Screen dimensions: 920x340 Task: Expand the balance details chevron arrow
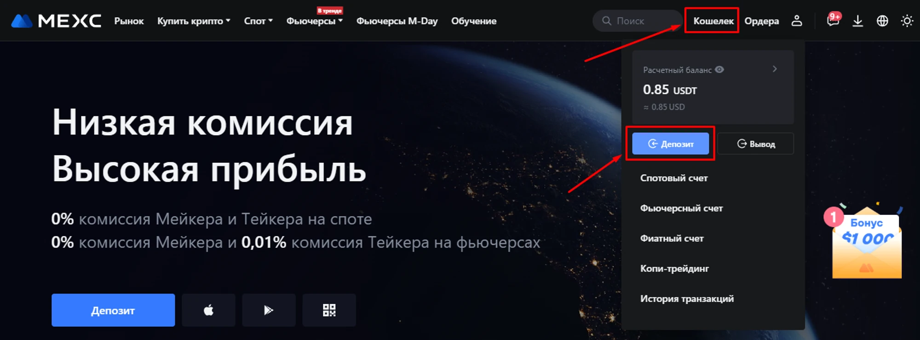[775, 69]
